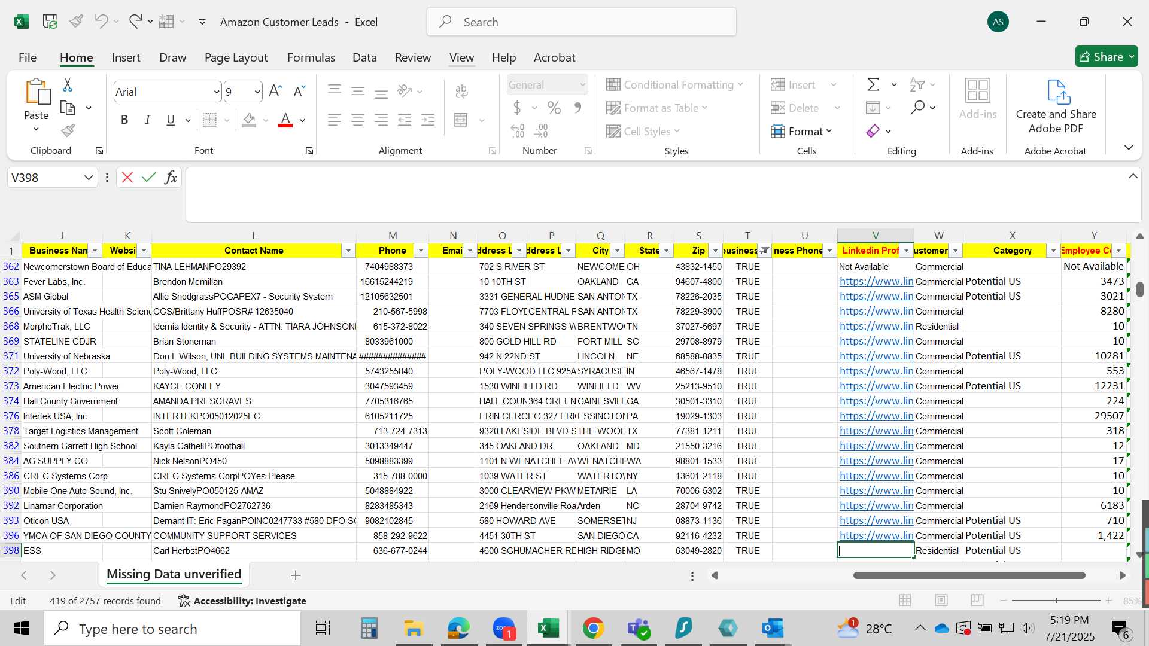Viewport: 1149px width, 646px height.
Task: Select the Missing Data unverified sheet tab
Action: pos(174,574)
